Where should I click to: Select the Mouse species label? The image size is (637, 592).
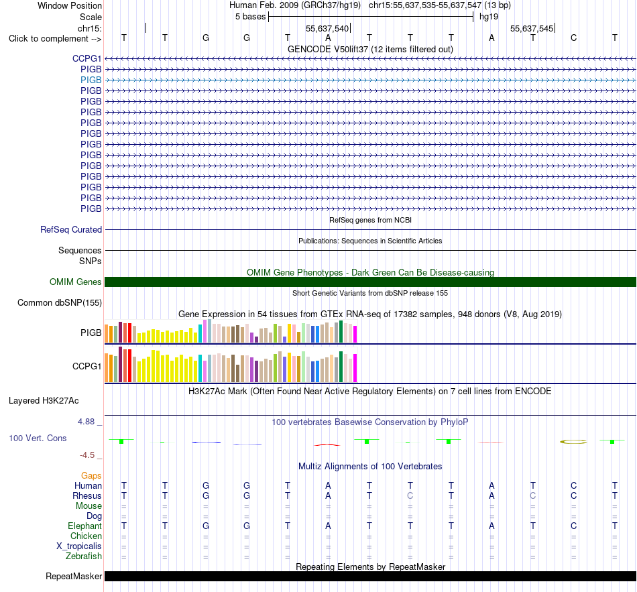click(89, 506)
